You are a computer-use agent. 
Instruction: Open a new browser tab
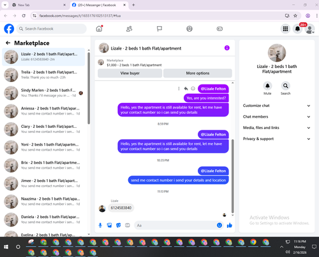(133, 5)
